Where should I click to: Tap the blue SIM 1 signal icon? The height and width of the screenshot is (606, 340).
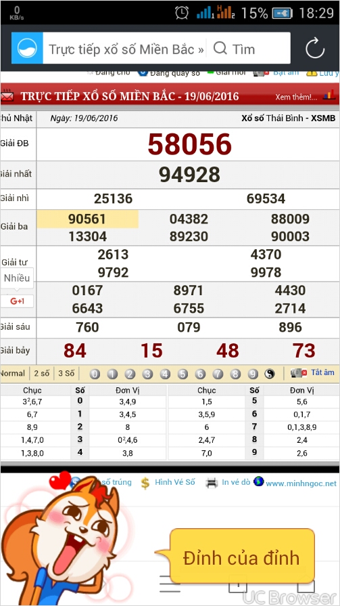tap(205, 13)
